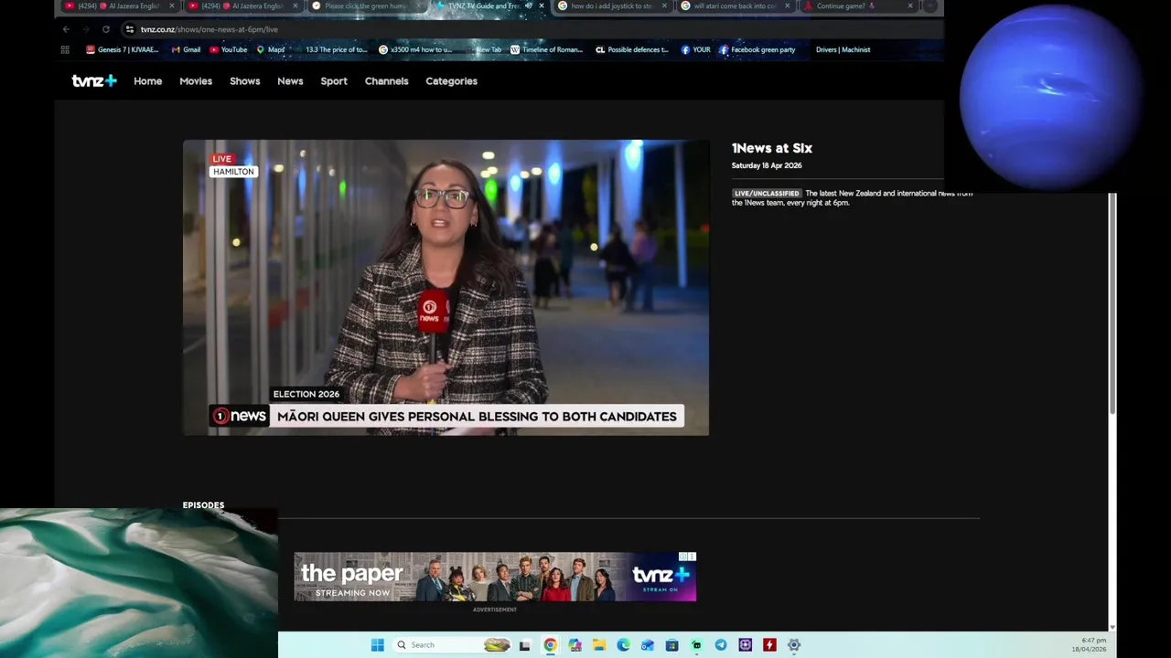1171x658 pixels.
Task: Open the Sport menu item
Action: (334, 81)
